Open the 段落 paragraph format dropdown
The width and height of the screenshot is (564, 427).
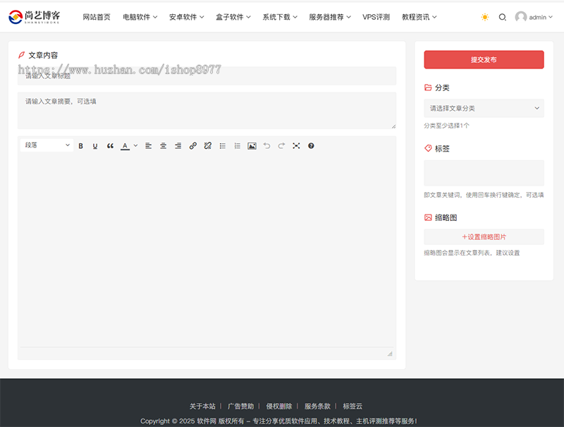pos(47,145)
